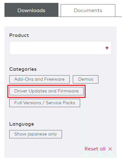Select the Downloads tab
Viewport: 122px width, 161px height.
[x=31, y=10]
